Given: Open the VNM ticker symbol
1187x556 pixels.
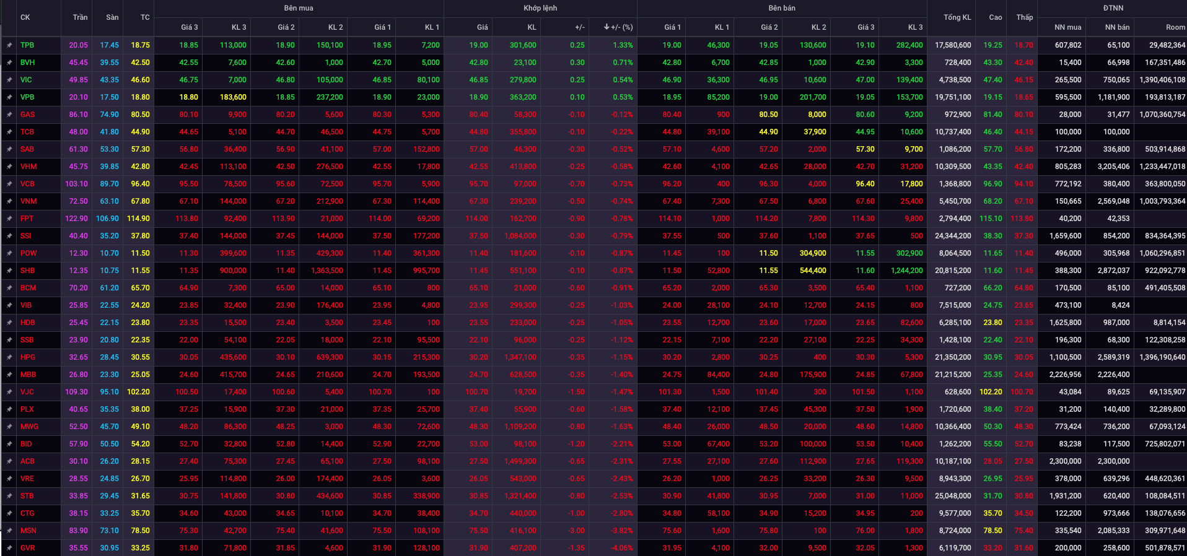Looking at the screenshot, I should coord(28,201).
